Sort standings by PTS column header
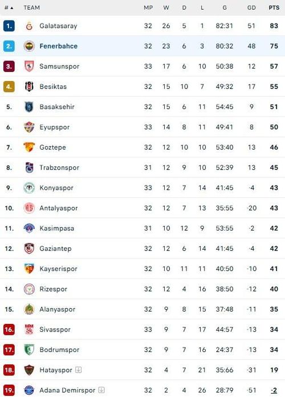285x397 pixels. tap(274, 8)
